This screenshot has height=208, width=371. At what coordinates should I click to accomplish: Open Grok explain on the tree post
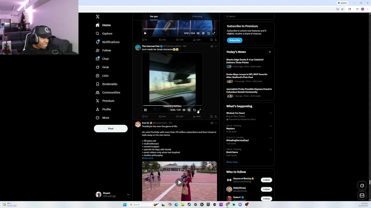212,123
